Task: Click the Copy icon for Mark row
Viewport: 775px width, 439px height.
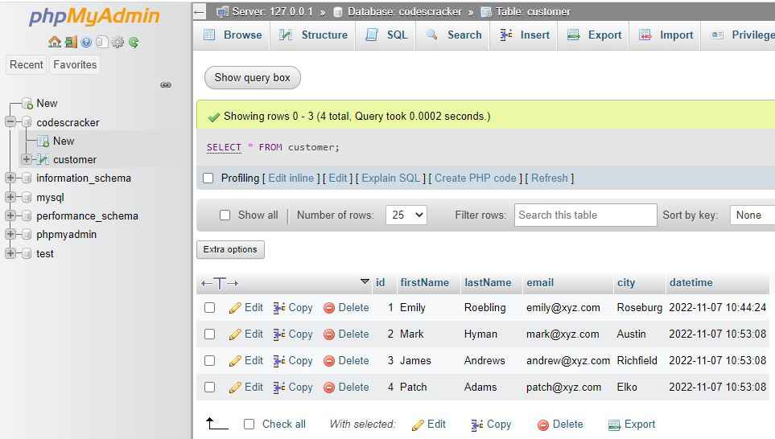Action: pos(279,334)
